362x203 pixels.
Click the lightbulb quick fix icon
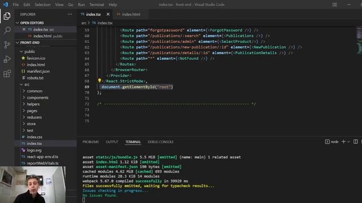(x=100, y=81)
